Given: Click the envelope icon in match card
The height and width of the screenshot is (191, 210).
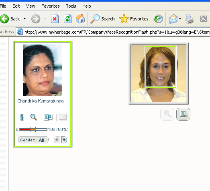Looking at the screenshot, I should (x=63, y=117).
